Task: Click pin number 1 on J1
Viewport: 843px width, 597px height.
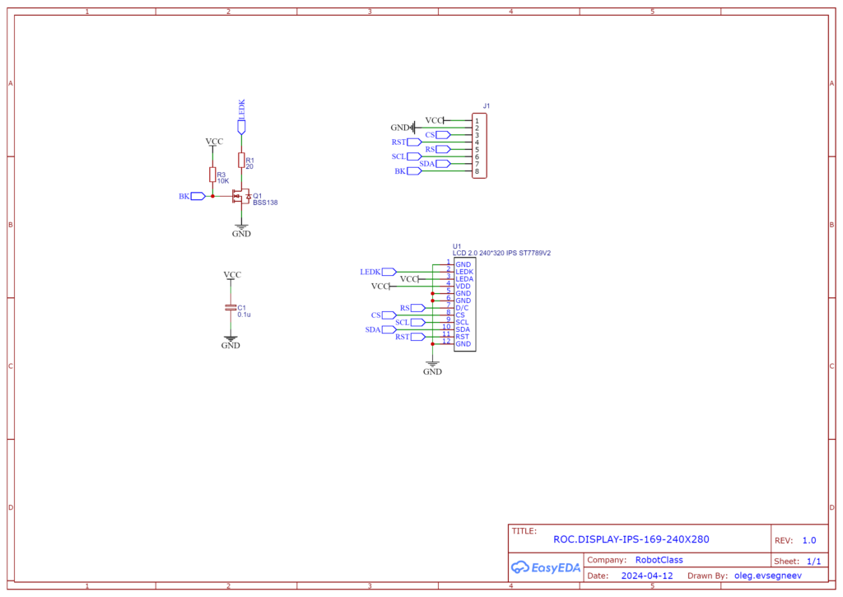Action: click(x=477, y=122)
